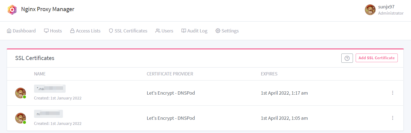Open the Audit Log tab
This screenshot has height=133, width=411.
pyautogui.click(x=194, y=31)
